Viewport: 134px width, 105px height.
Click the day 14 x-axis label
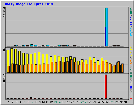(59, 102)
